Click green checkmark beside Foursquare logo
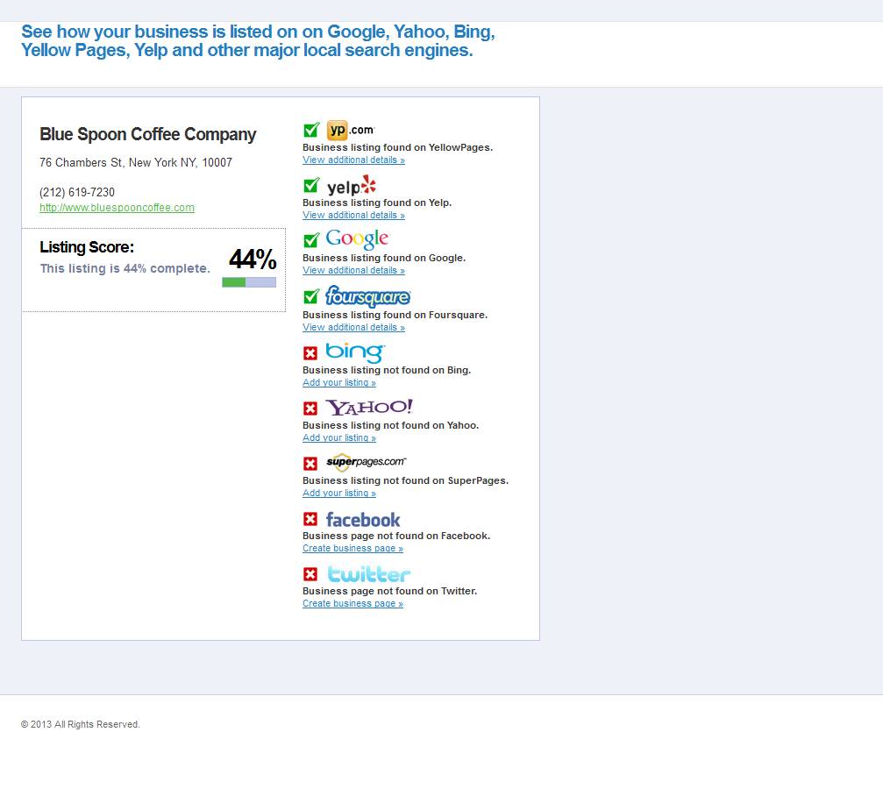The image size is (883, 796). click(311, 296)
